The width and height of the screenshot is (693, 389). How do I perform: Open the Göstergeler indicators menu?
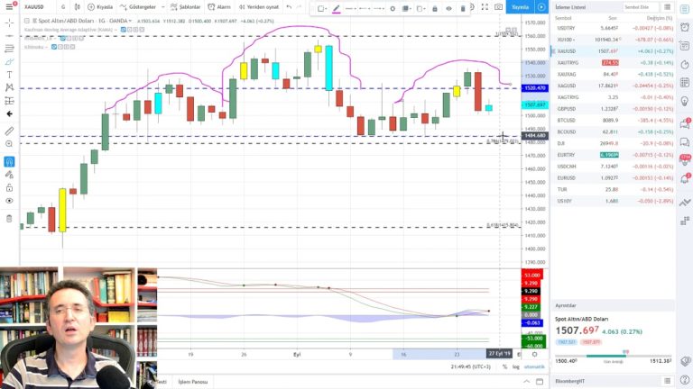point(140,6)
